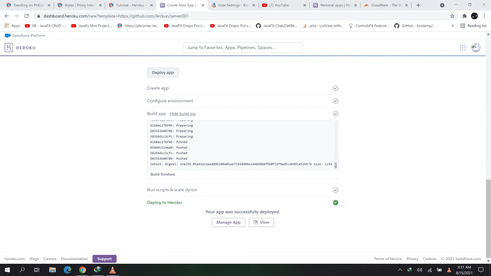Open the Reading list
491x276 pixels.
[x=473, y=26]
